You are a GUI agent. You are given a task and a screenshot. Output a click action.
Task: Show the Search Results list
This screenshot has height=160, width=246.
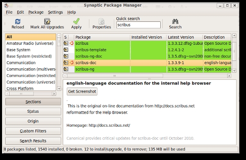pos(33,141)
